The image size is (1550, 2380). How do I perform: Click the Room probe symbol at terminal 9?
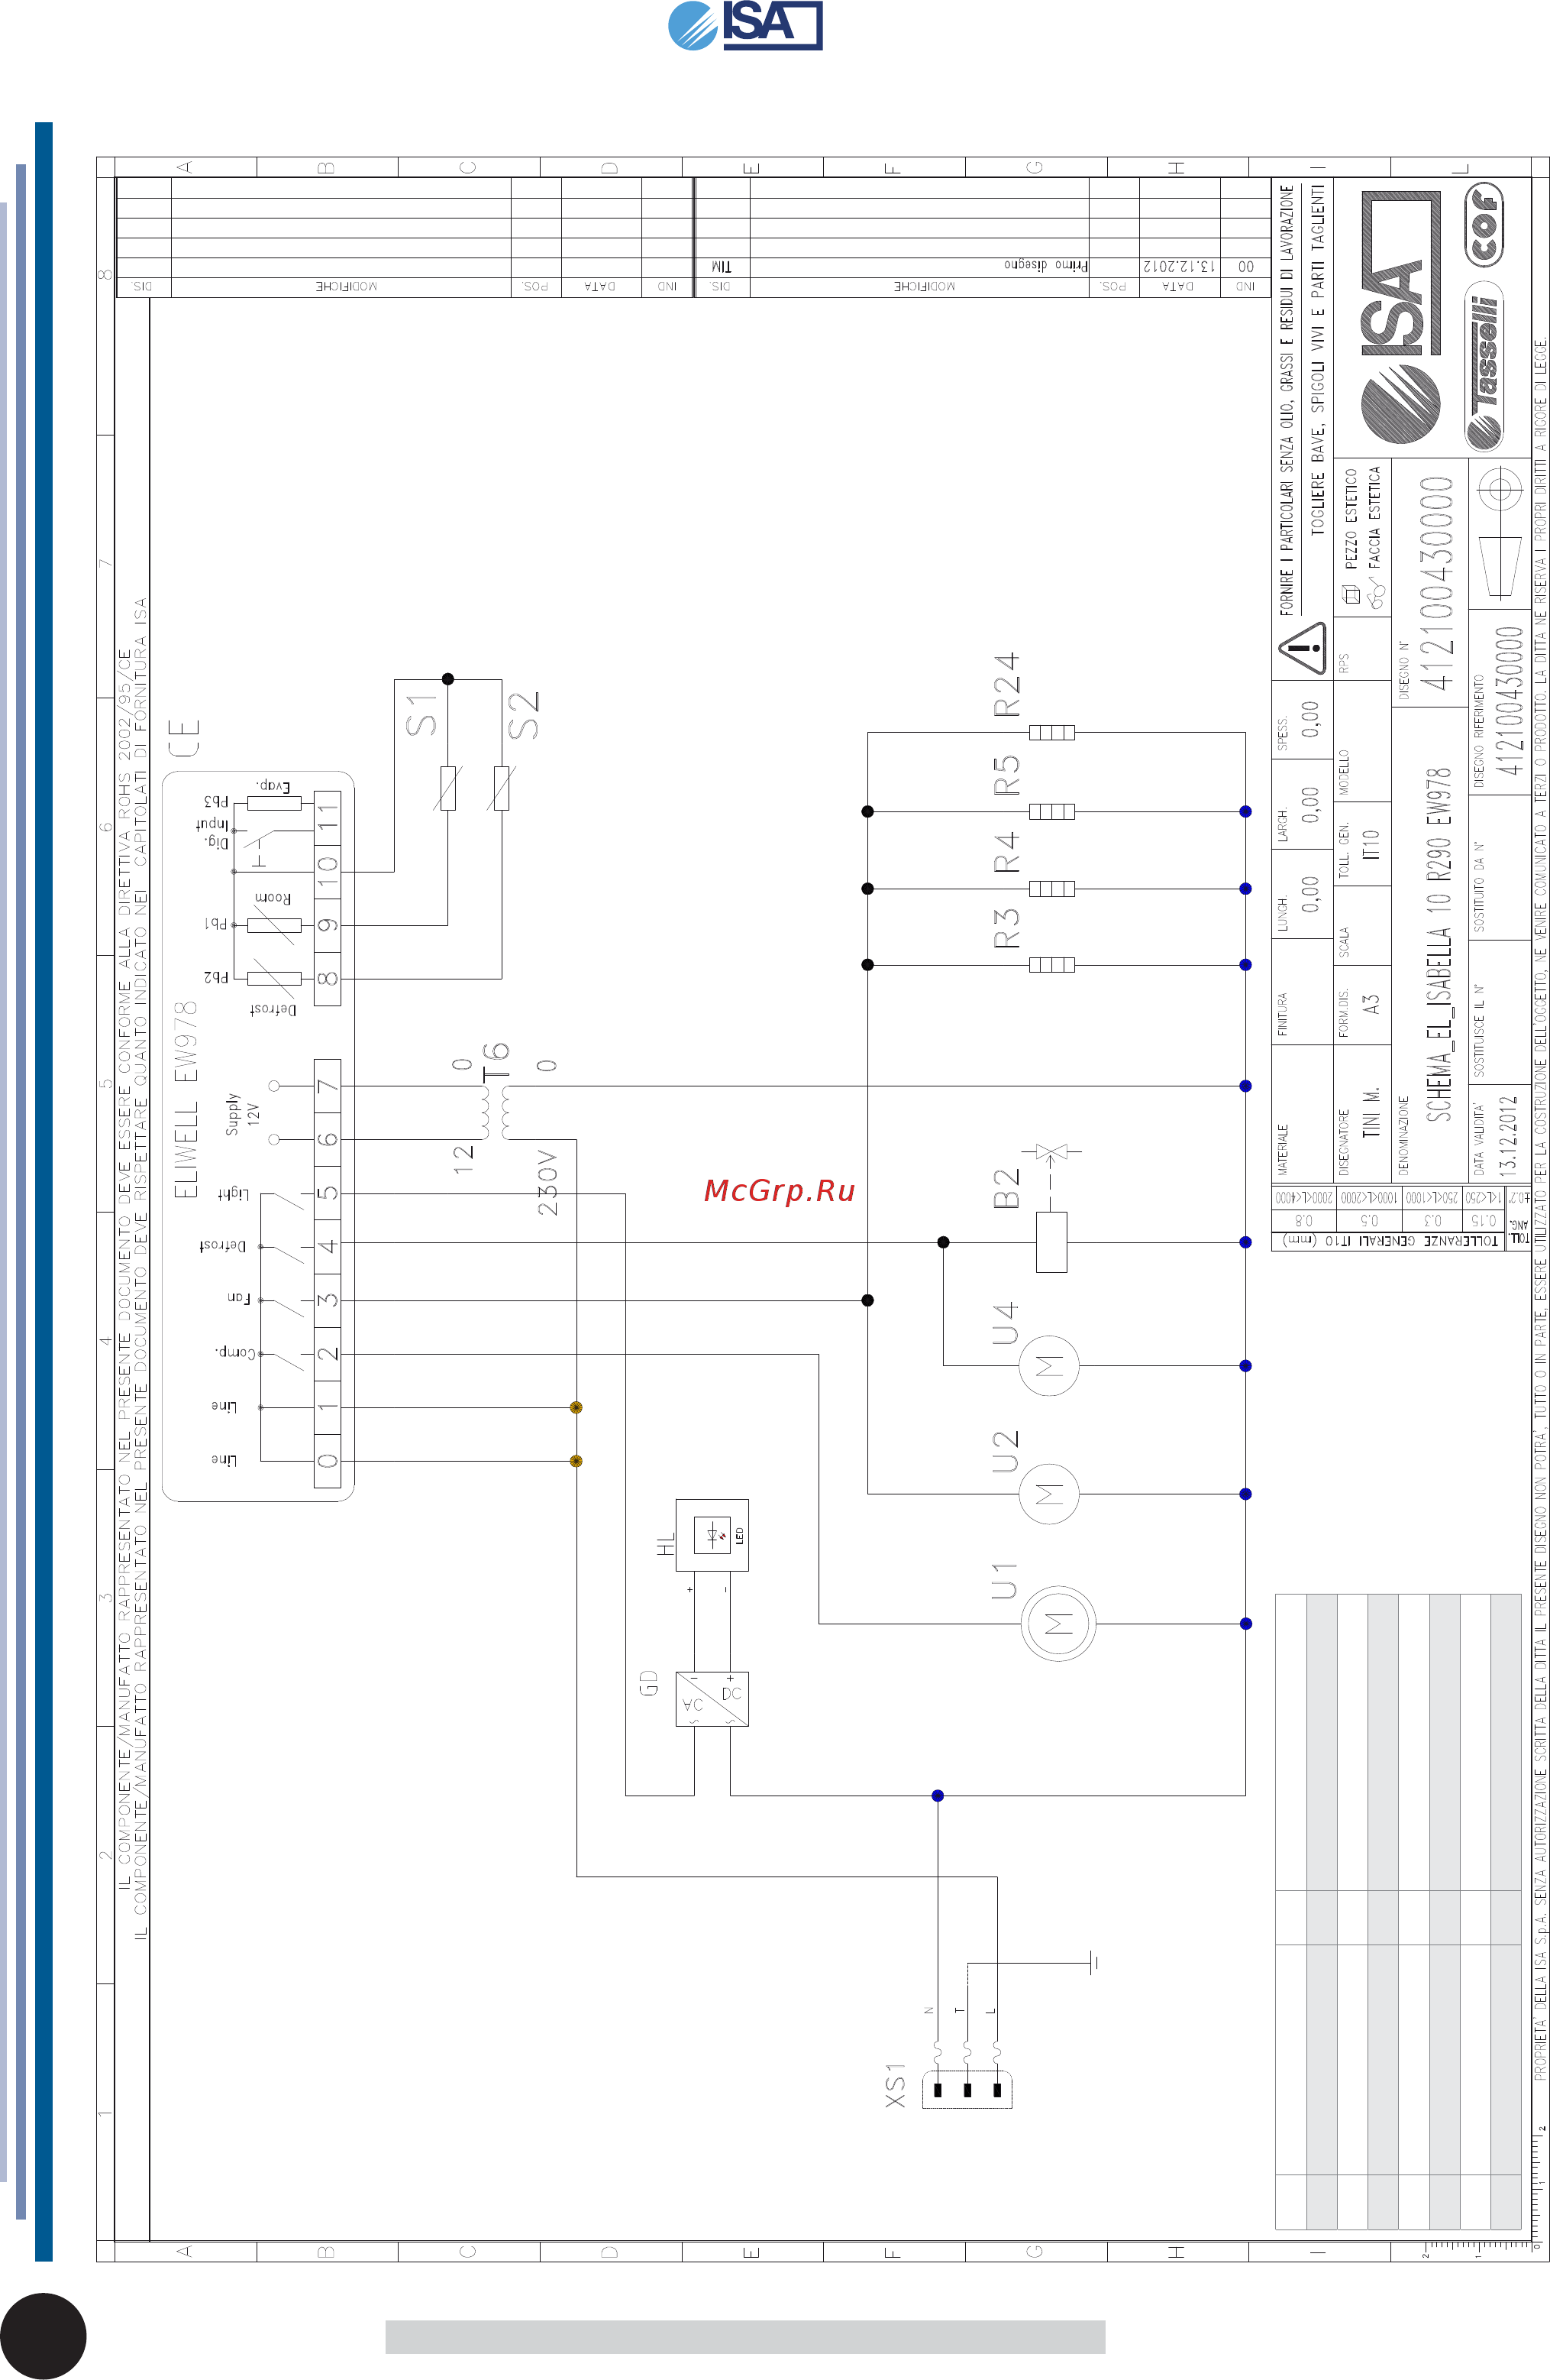pyautogui.click(x=274, y=925)
